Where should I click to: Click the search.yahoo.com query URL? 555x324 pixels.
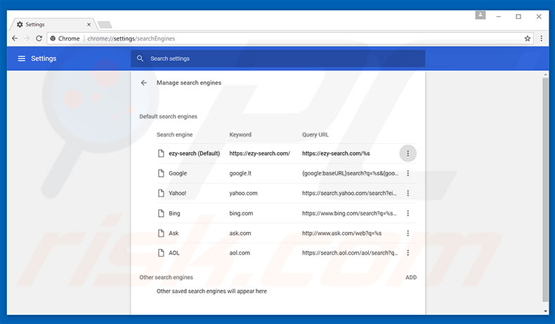click(x=349, y=194)
